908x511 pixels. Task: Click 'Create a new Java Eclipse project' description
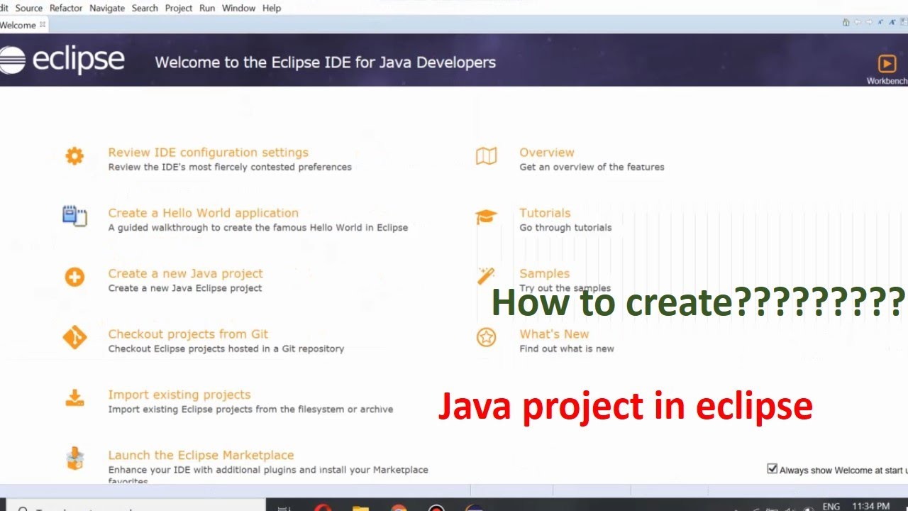pos(185,288)
